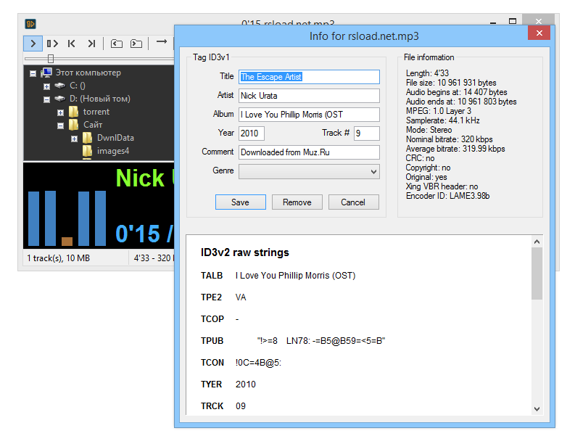
Task: Click the Cancel button
Action: (x=354, y=202)
